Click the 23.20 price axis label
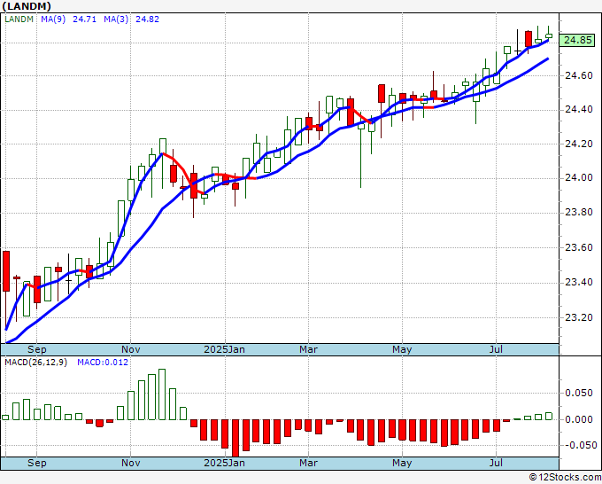 (x=579, y=317)
